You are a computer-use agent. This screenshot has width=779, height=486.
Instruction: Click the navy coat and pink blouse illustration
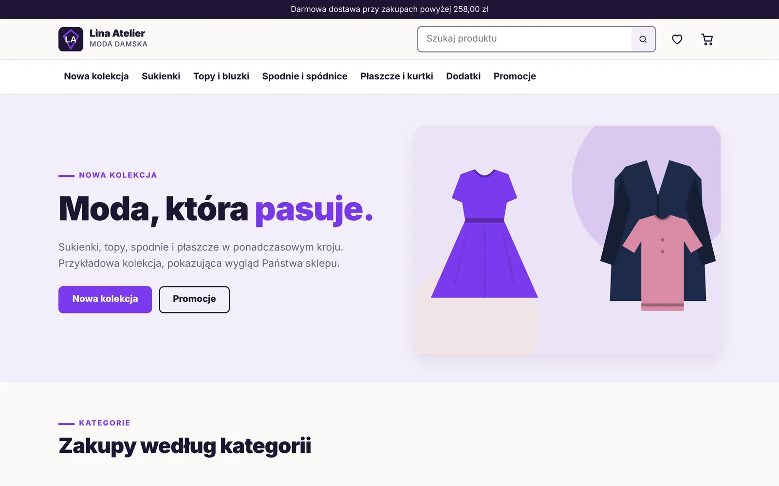pos(658,235)
